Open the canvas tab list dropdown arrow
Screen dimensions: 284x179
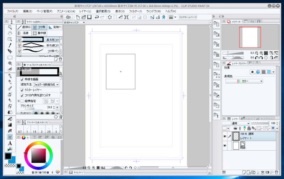point(210,22)
